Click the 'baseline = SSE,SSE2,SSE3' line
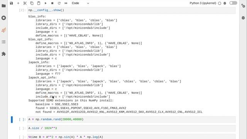Screen dimensions: 247x139 coord(57,104)
